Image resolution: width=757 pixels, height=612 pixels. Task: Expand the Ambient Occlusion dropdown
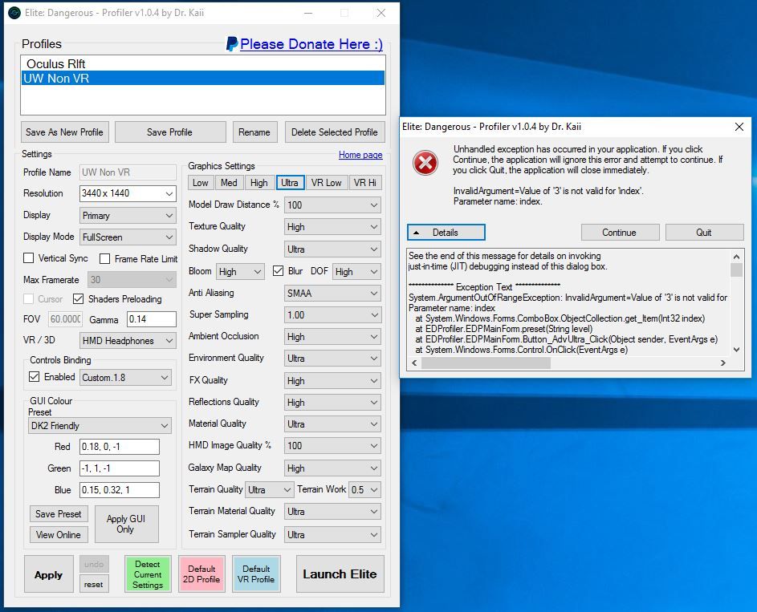click(x=332, y=337)
